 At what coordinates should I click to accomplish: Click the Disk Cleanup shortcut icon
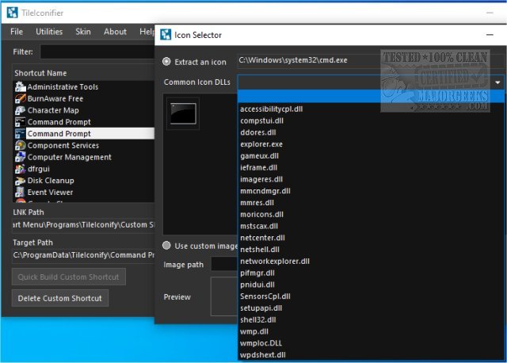(x=20, y=181)
